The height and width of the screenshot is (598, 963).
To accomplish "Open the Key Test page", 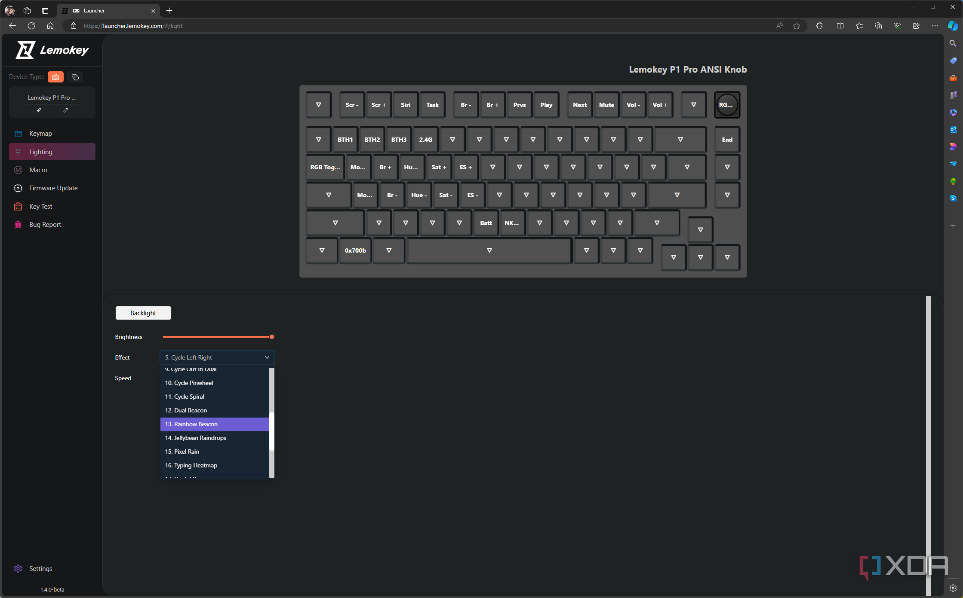I will 40,207.
